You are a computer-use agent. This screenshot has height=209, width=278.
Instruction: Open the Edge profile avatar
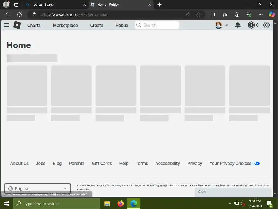(6, 4)
